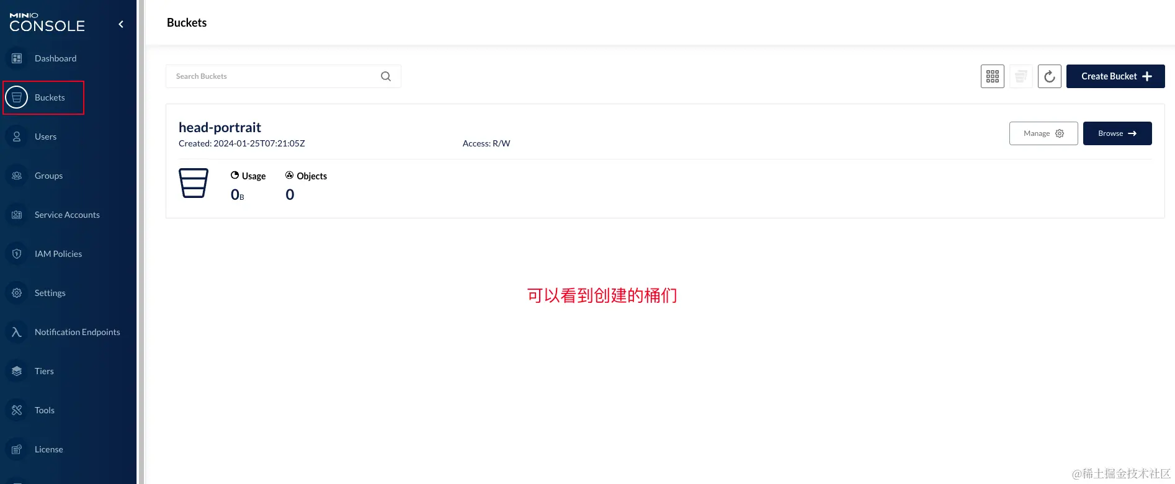Click the Created 2024-01-25T07:21:05Z text

coord(242,143)
